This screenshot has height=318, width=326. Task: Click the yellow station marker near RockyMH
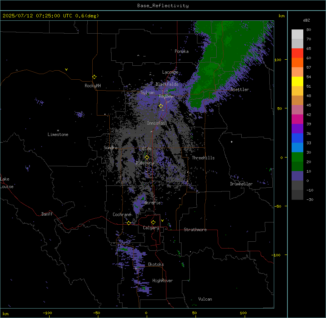[95, 77]
